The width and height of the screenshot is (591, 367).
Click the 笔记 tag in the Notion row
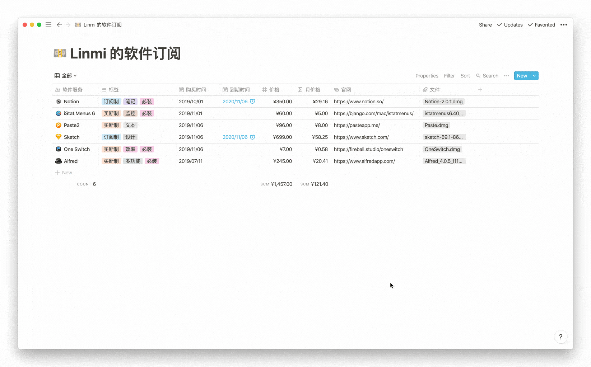(130, 102)
